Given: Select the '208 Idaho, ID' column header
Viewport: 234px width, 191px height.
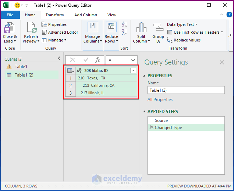Looking at the screenshot, I should [x=96, y=71].
